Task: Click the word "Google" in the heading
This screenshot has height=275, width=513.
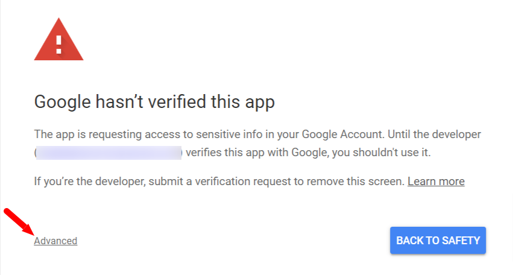Action: tap(63, 102)
